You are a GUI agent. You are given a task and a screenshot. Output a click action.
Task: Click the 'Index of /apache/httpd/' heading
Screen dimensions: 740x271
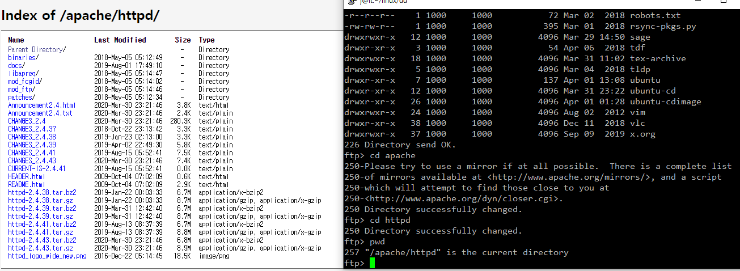(80, 15)
